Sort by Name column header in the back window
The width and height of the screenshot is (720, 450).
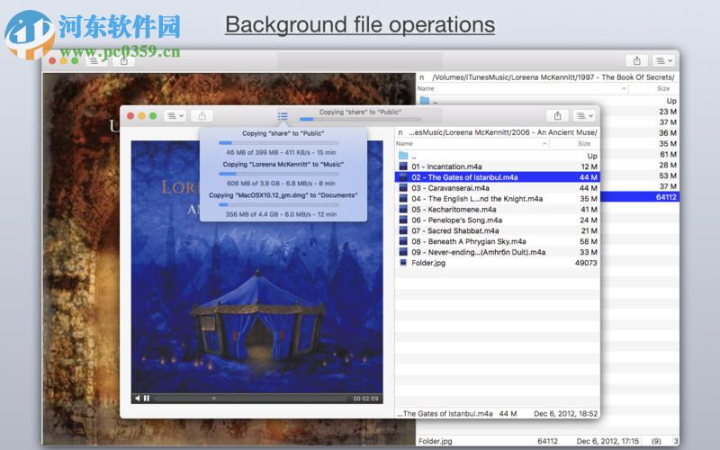pyautogui.click(x=522, y=88)
